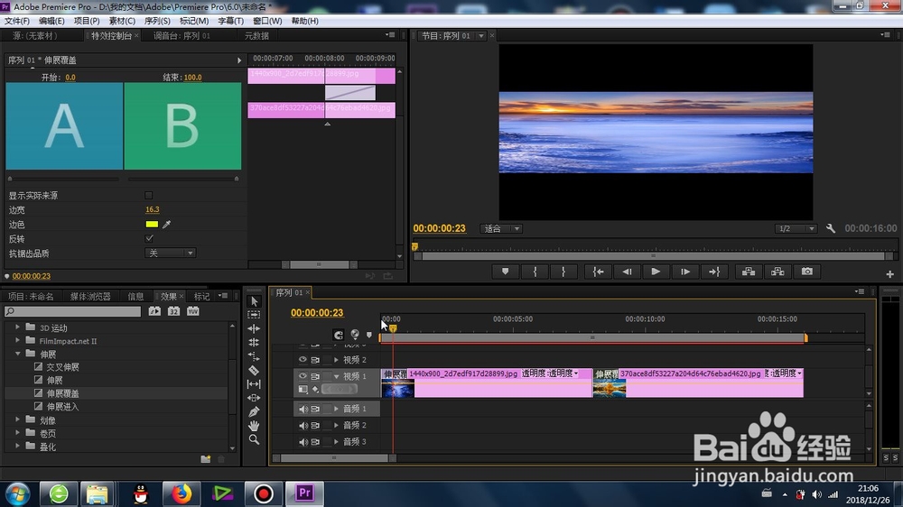903x507 pixels.
Task: Click the Lift button
Action: pos(748,272)
